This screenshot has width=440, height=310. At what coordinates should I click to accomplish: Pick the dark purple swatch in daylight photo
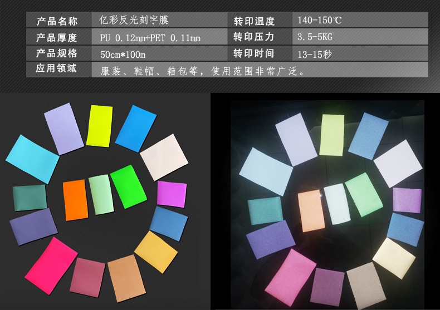(33, 227)
